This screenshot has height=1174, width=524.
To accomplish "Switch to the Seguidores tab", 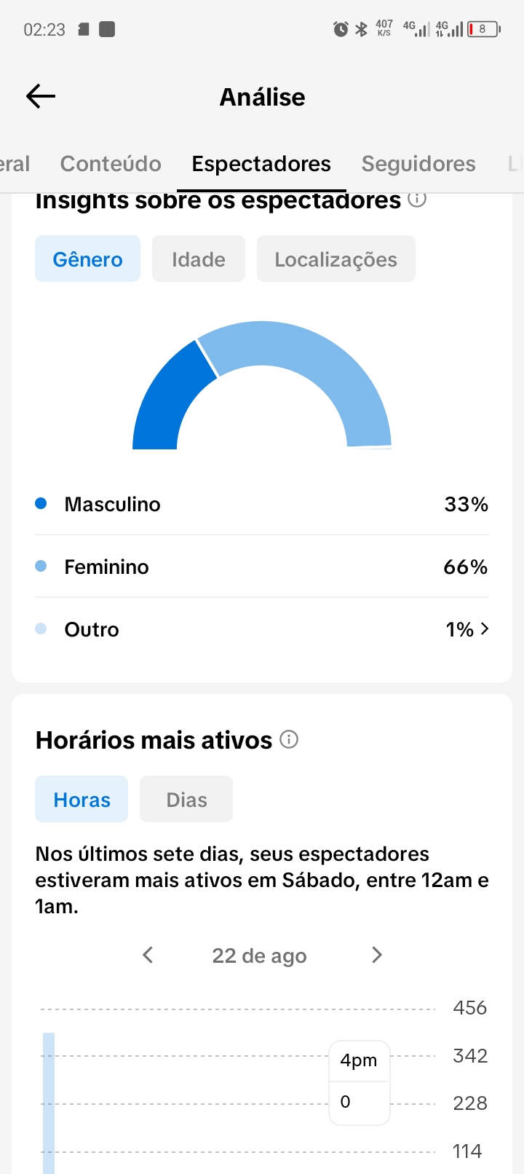I will [x=418, y=164].
